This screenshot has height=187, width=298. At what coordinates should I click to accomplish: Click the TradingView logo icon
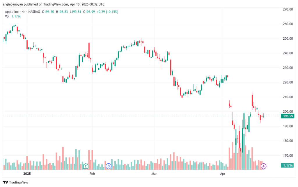(6, 182)
